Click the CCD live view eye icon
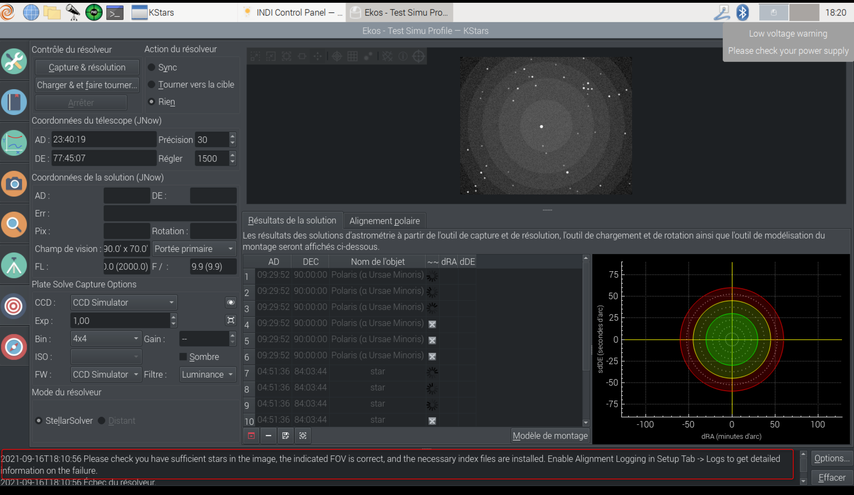854x495 pixels. click(231, 302)
